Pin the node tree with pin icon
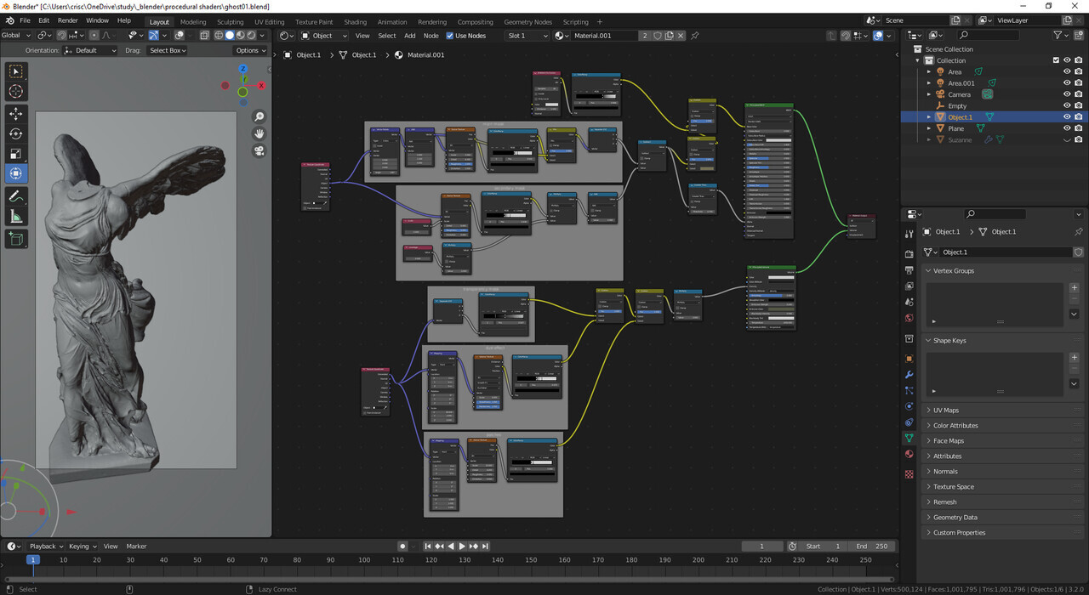The height and width of the screenshot is (595, 1089). (x=695, y=36)
